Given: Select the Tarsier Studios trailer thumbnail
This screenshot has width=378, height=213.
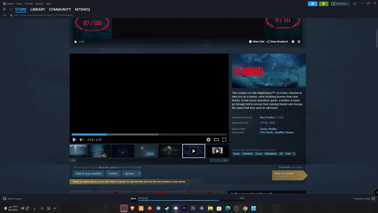Looking at the screenshot, I should point(217,151).
